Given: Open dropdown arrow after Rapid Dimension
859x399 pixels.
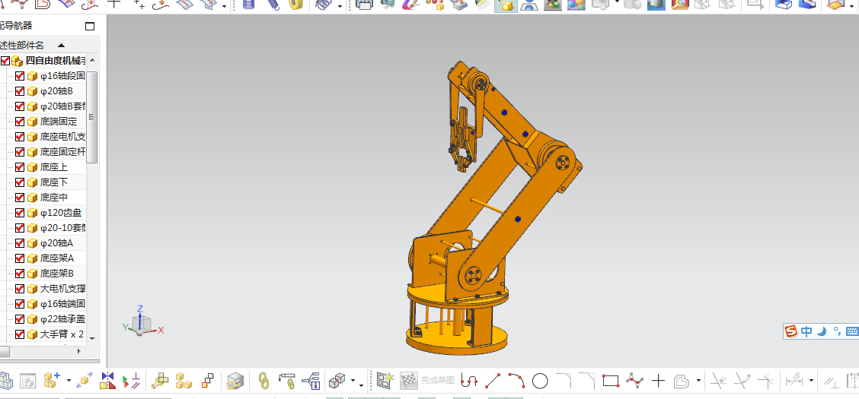Looking at the screenshot, I should pos(811,381).
